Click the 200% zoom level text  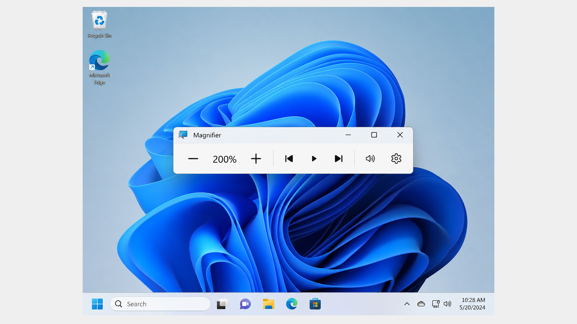click(224, 159)
